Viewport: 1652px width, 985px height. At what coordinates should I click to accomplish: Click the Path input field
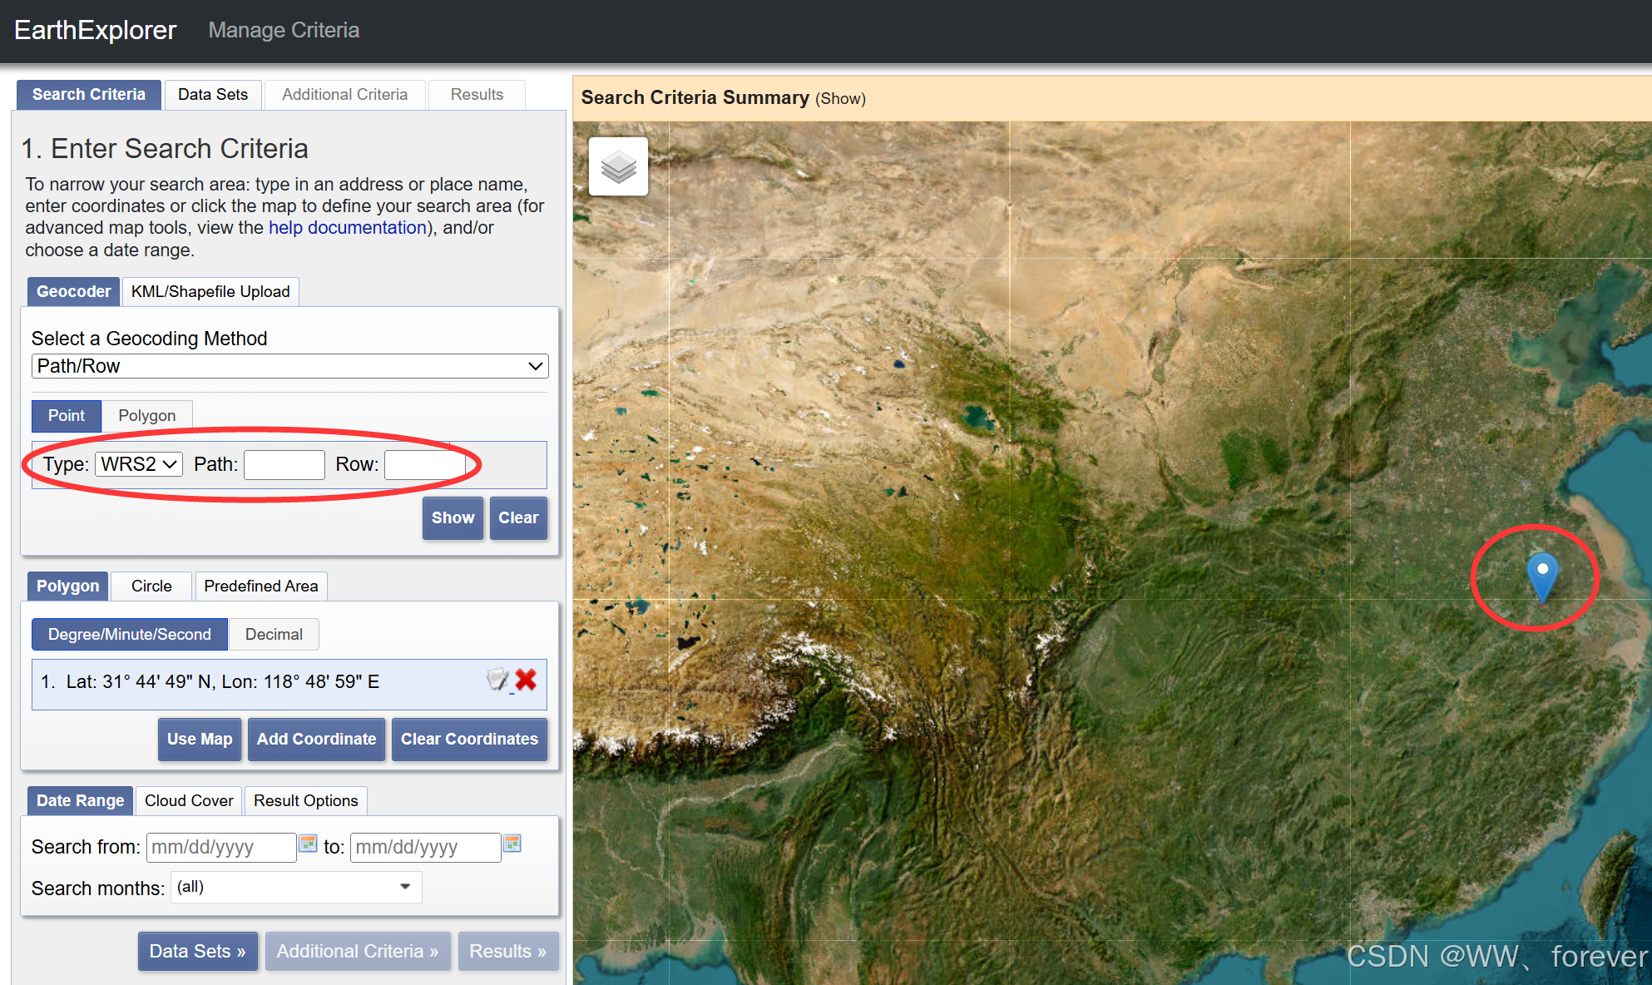(284, 464)
